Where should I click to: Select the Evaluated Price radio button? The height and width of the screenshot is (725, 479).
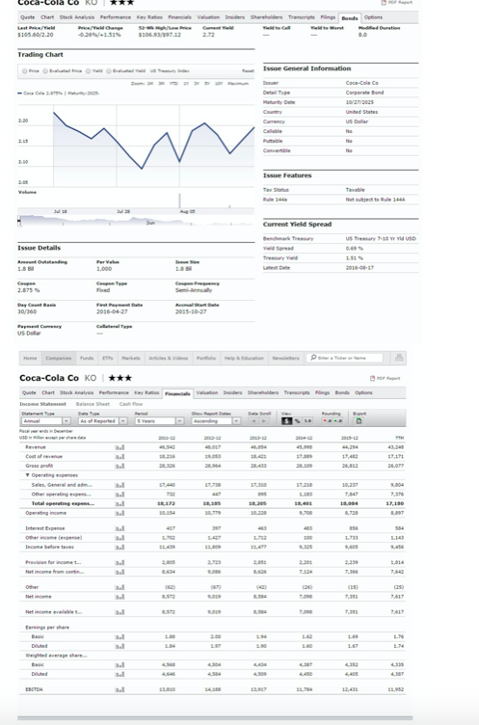pyautogui.click(x=45, y=71)
